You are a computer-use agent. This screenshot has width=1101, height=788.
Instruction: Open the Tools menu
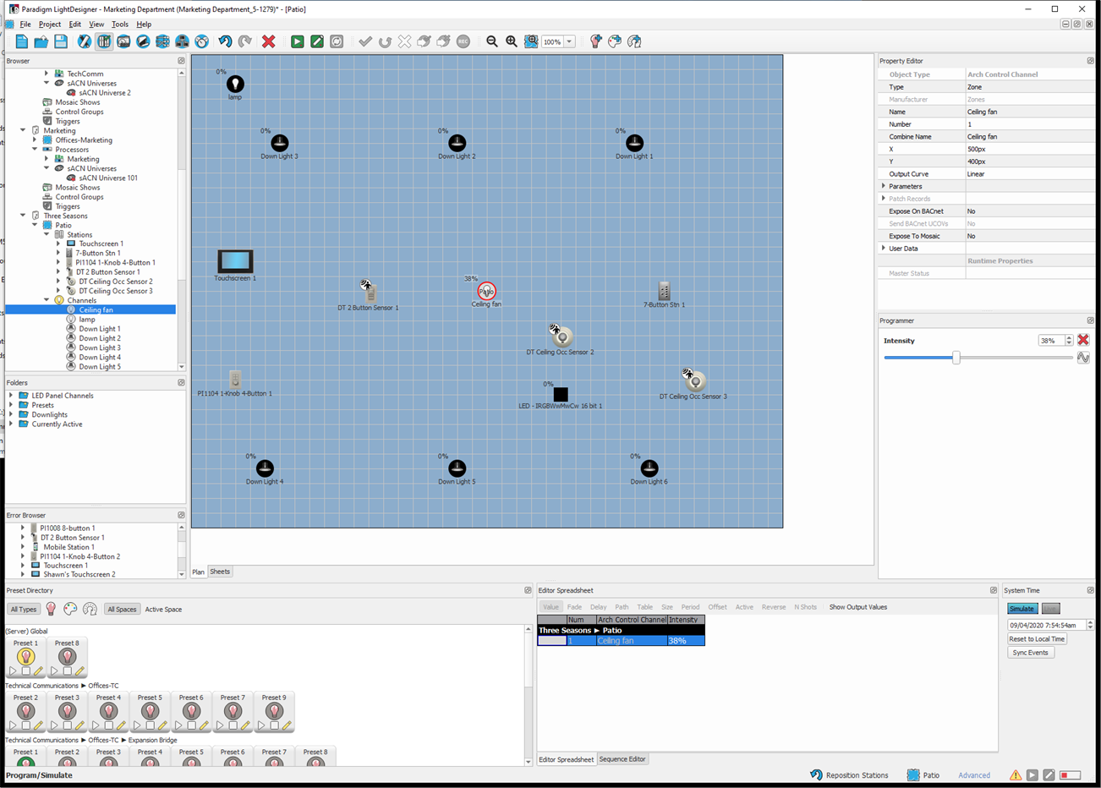120,25
